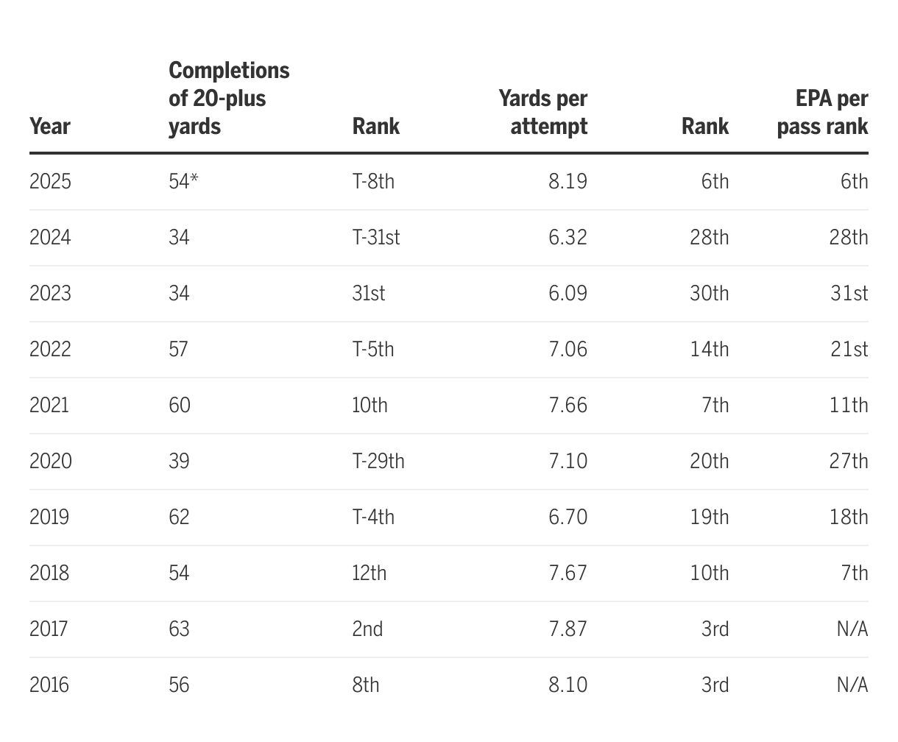The height and width of the screenshot is (742, 898).
Task: Select the T-29th rank cell
Action: point(378,461)
